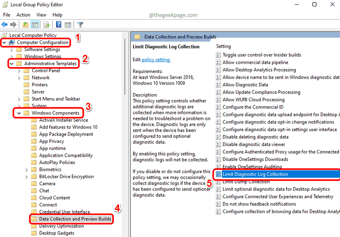340x237 pixels.
Task: Select Allow commercial data pipeline setting
Action: (x=255, y=62)
